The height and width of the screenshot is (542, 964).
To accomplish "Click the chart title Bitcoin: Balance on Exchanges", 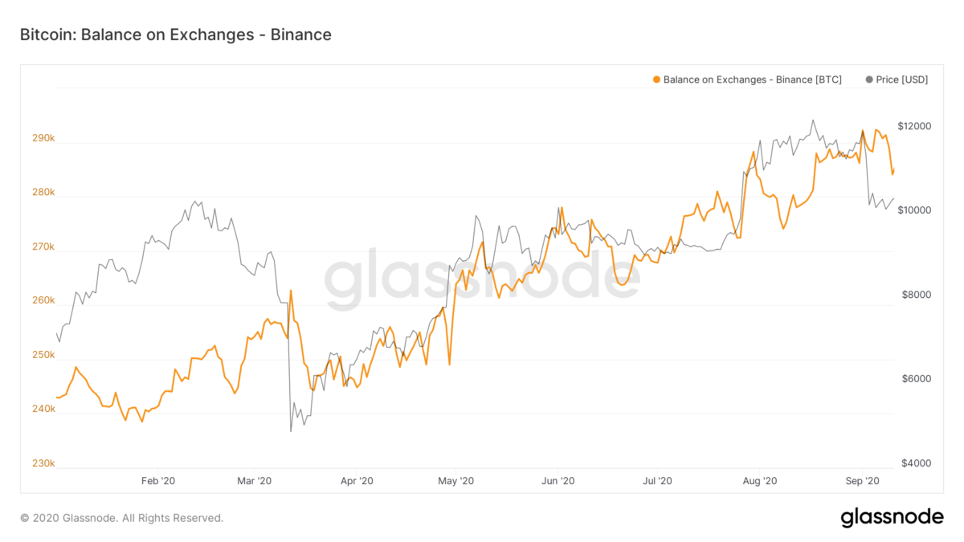I will coord(175,35).
